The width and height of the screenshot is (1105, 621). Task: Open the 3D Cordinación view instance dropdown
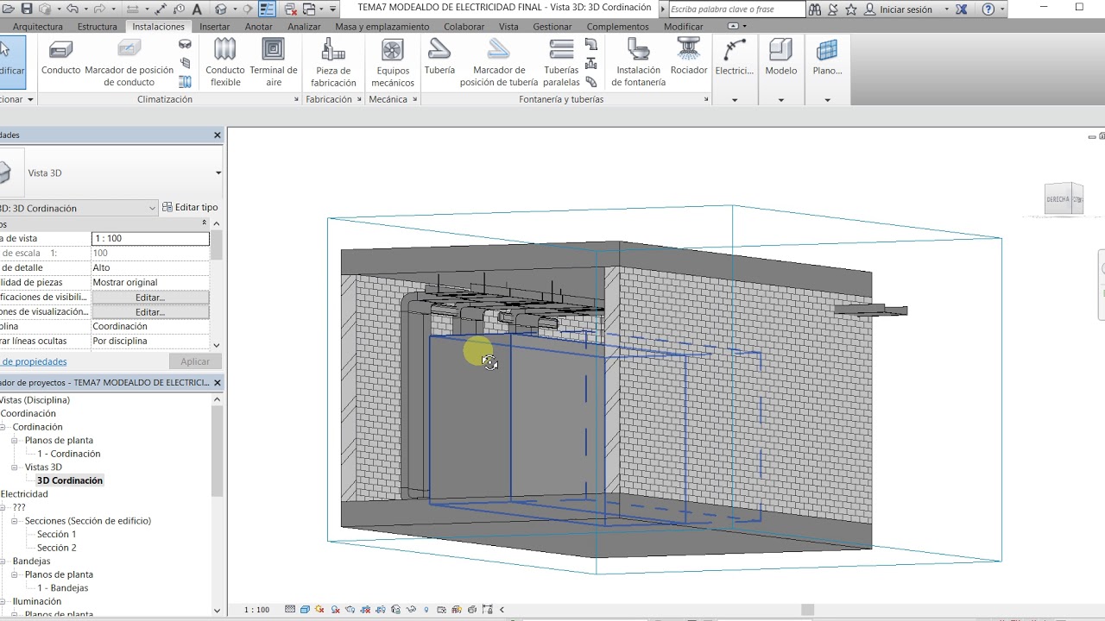152,208
